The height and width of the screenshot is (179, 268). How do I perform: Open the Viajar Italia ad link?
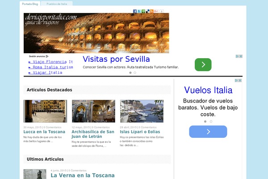[45, 72]
